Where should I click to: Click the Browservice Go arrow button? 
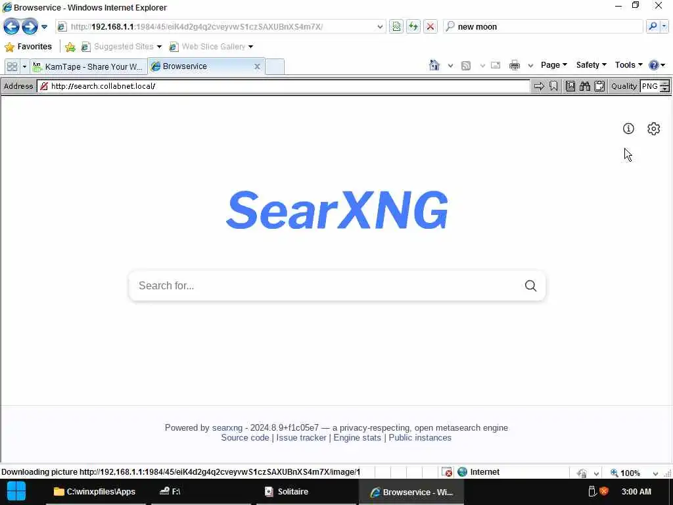coord(539,86)
